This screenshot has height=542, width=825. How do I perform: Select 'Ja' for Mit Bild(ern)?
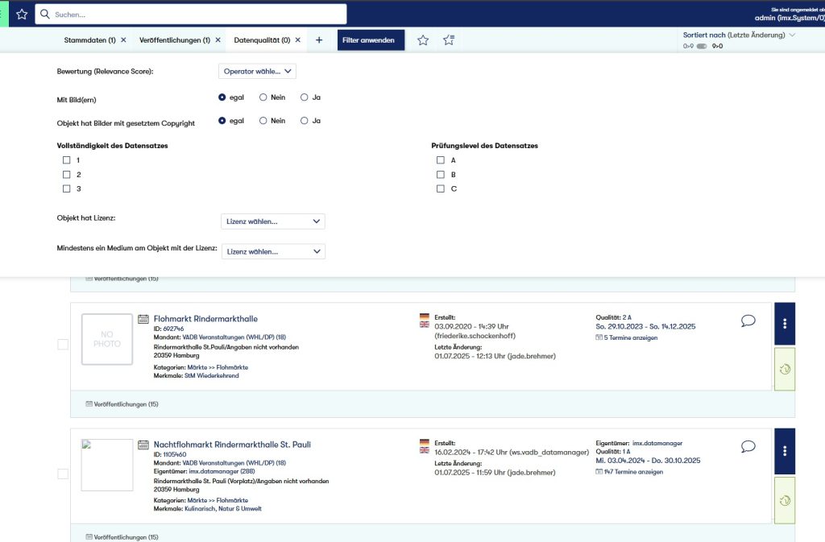tap(305, 97)
